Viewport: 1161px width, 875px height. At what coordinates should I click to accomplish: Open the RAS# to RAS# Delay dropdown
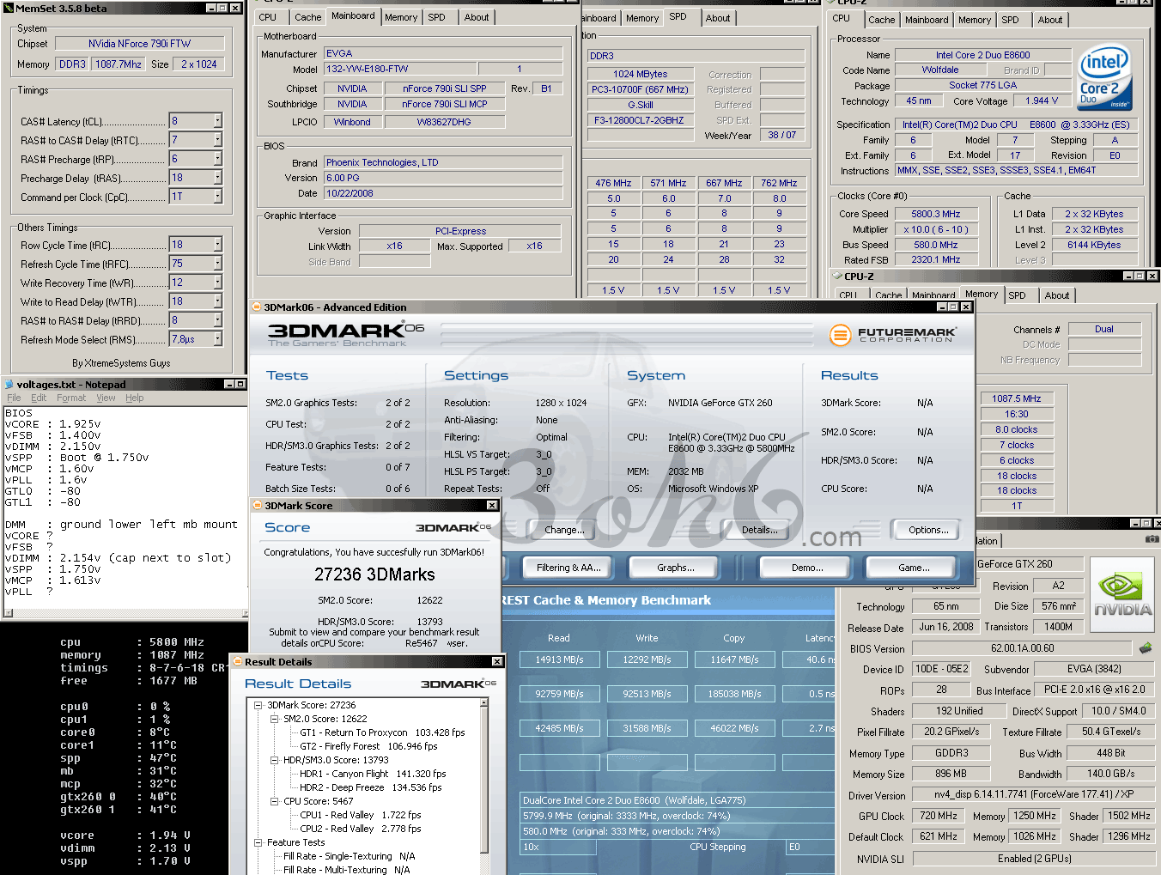point(217,320)
